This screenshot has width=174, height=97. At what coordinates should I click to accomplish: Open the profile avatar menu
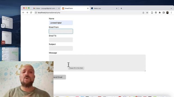(167, 13)
